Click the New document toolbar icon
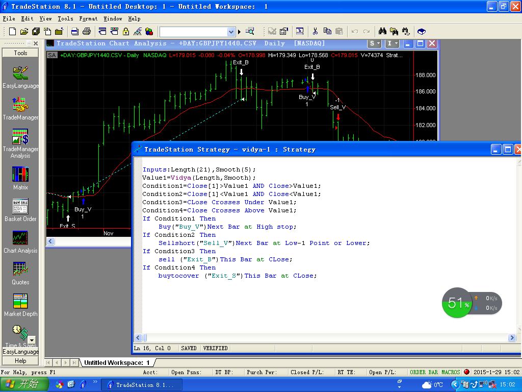Screen dimensions: 522x392 point(12,31)
